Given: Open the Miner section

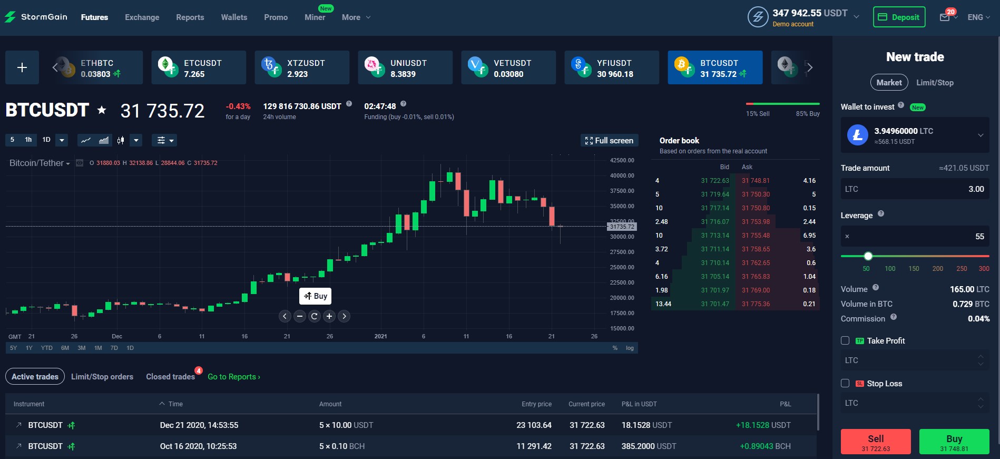Looking at the screenshot, I should point(315,17).
